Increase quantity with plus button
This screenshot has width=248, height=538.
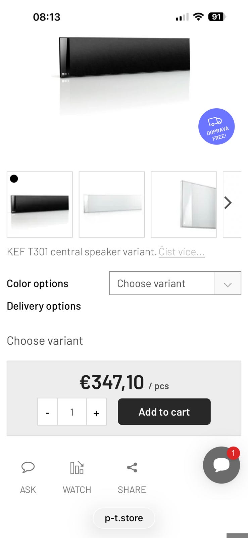[x=96, y=412]
